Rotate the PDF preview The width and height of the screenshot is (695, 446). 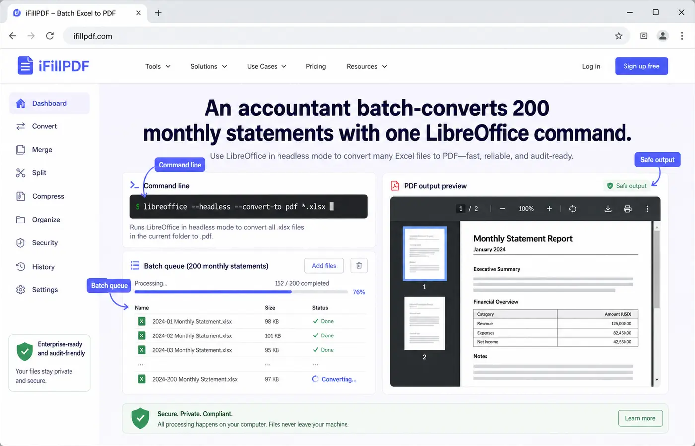pyautogui.click(x=572, y=209)
